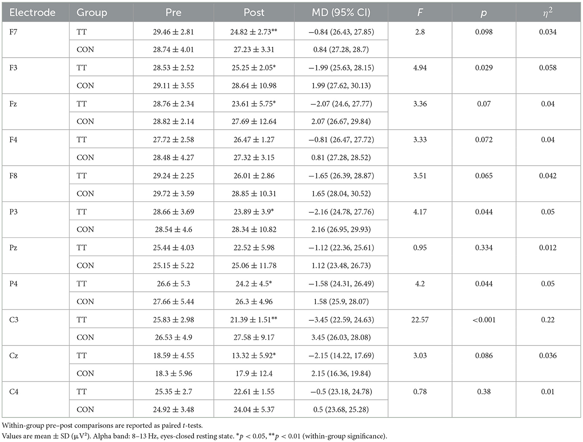583x442 pixels.
Task: Select the Pre column header
Action: point(173,13)
